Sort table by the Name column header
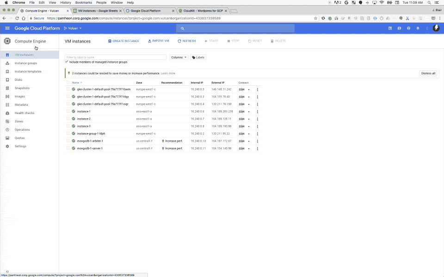This screenshot has width=444, height=277. pyautogui.click(x=77, y=83)
